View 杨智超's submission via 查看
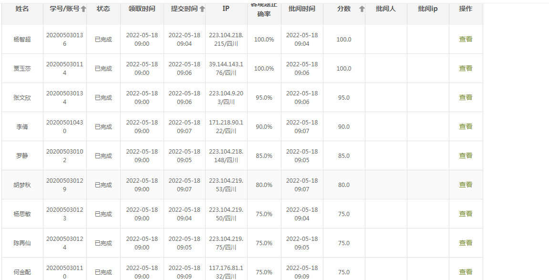Viewport: 549px width, 280px height. [x=466, y=39]
